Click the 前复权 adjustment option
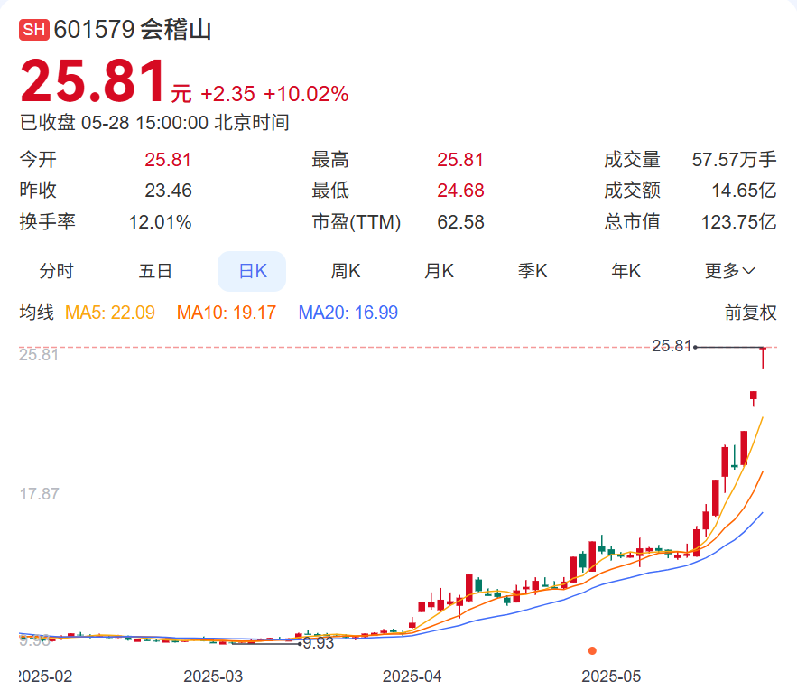The height and width of the screenshot is (700, 797). pyautogui.click(x=751, y=313)
